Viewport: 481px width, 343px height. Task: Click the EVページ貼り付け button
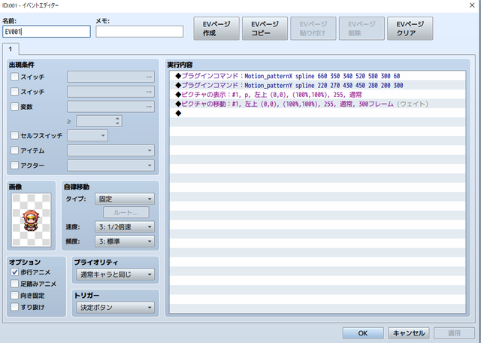click(313, 29)
